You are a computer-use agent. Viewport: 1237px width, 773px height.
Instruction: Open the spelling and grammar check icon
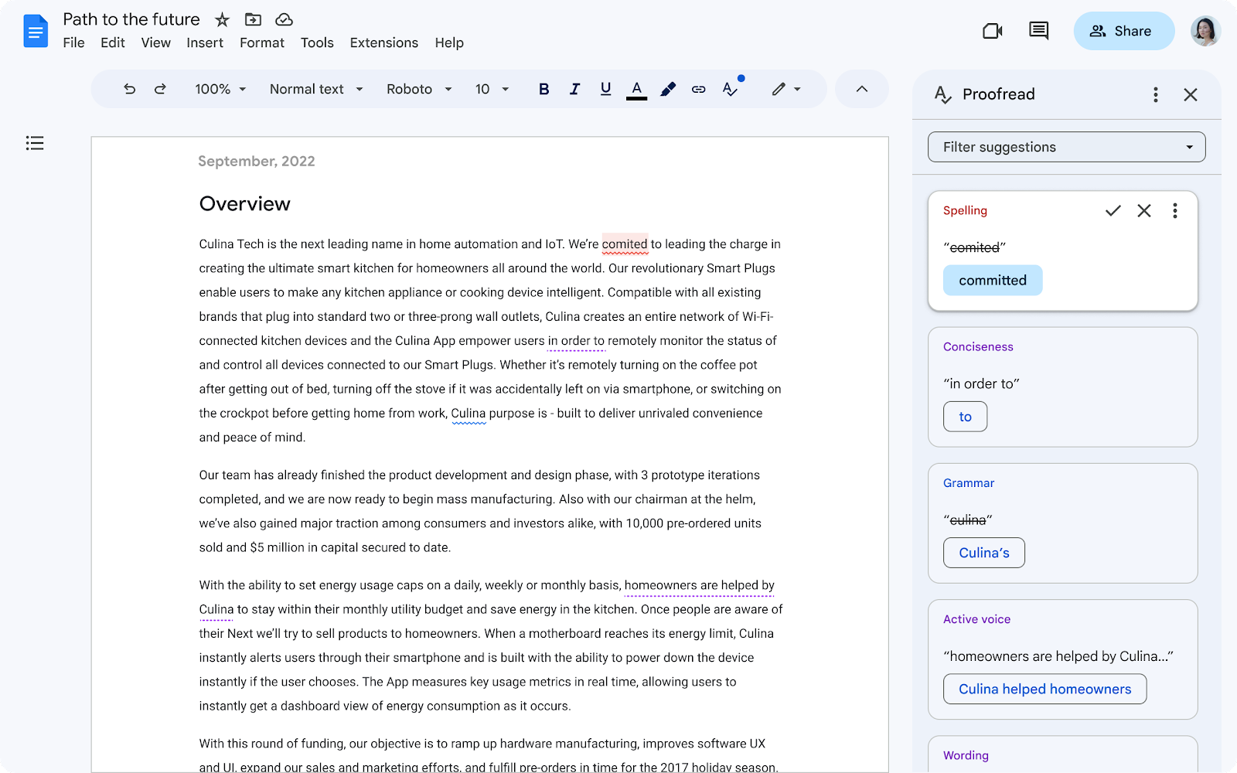coord(729,89)
